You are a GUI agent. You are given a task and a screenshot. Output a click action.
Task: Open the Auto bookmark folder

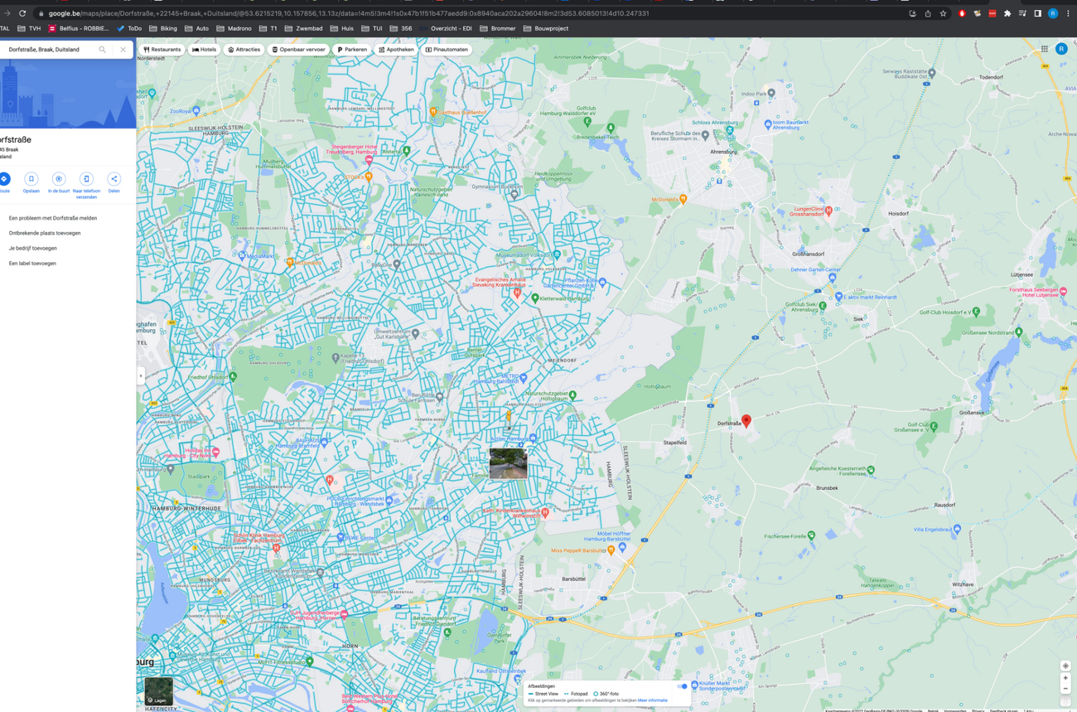click(197, 28)
